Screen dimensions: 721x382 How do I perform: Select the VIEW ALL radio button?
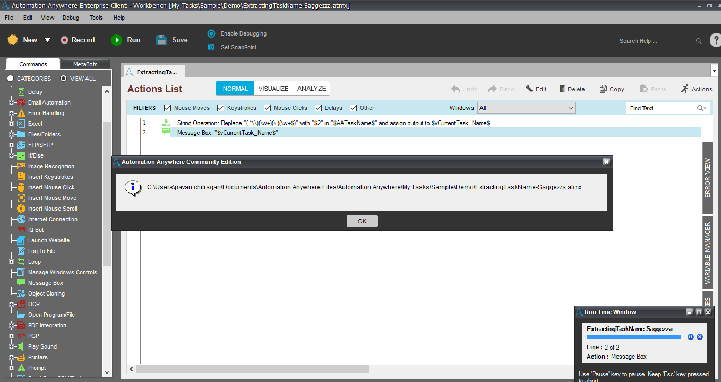pos(64,79)
